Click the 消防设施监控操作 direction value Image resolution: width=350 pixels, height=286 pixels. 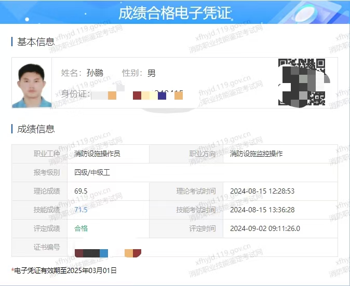click(x=256, y=154)
